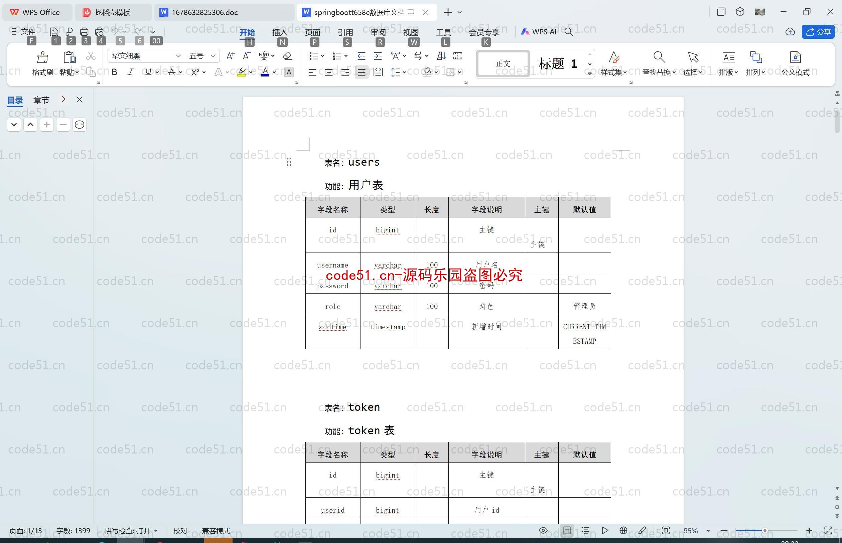842x543 pixels.
Task: Open Find and Replace (查找替换) magnifier
Action: pos(659,57)
